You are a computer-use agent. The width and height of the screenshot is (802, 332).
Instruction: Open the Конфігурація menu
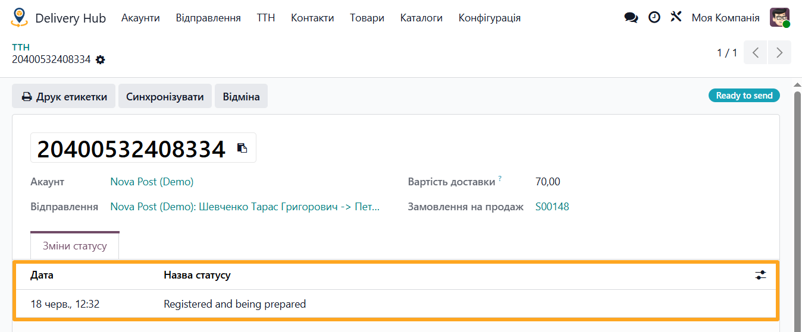coord(490,18)
